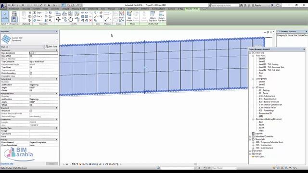Click the Cut to clipboard scissors icon
The height and width of the screenshot is (173, 308).
30,12
